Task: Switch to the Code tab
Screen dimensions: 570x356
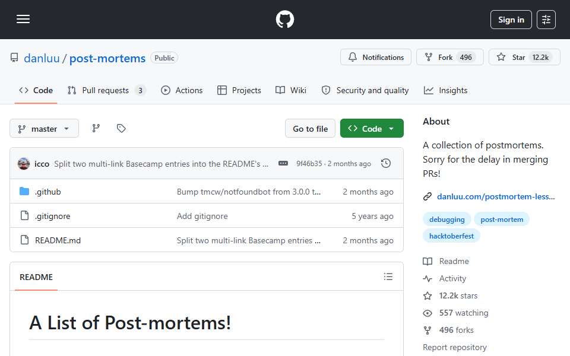Action: tap(36, 90)
